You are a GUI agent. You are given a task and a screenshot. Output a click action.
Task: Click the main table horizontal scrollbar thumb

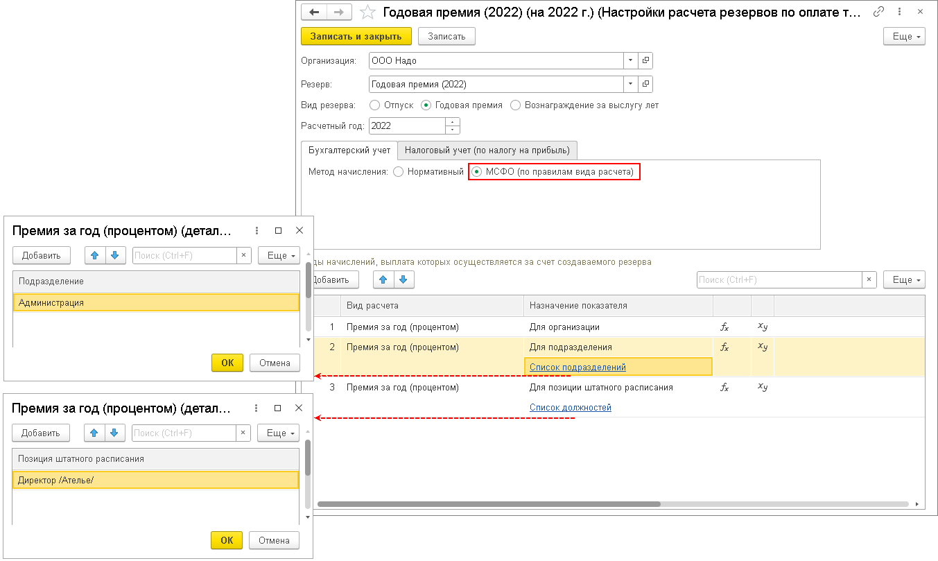click(x=489, y=504)
